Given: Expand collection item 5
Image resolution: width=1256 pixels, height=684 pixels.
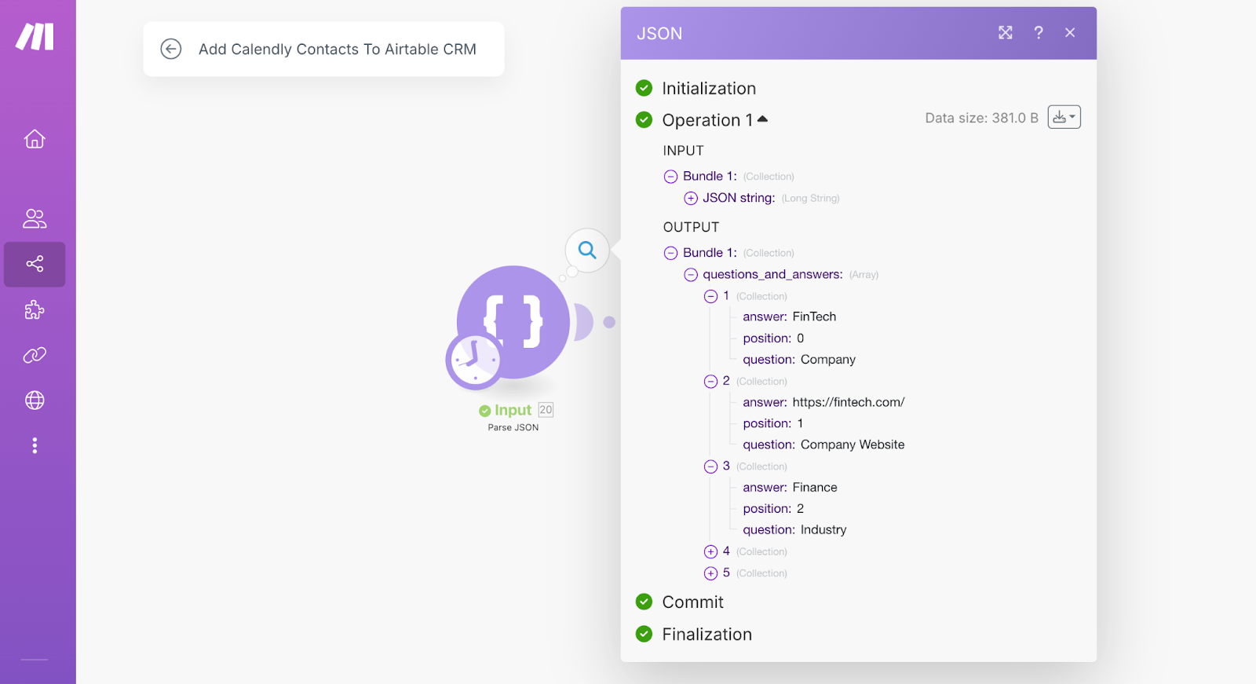Looking at the screenshot, I should pos(710,573).
